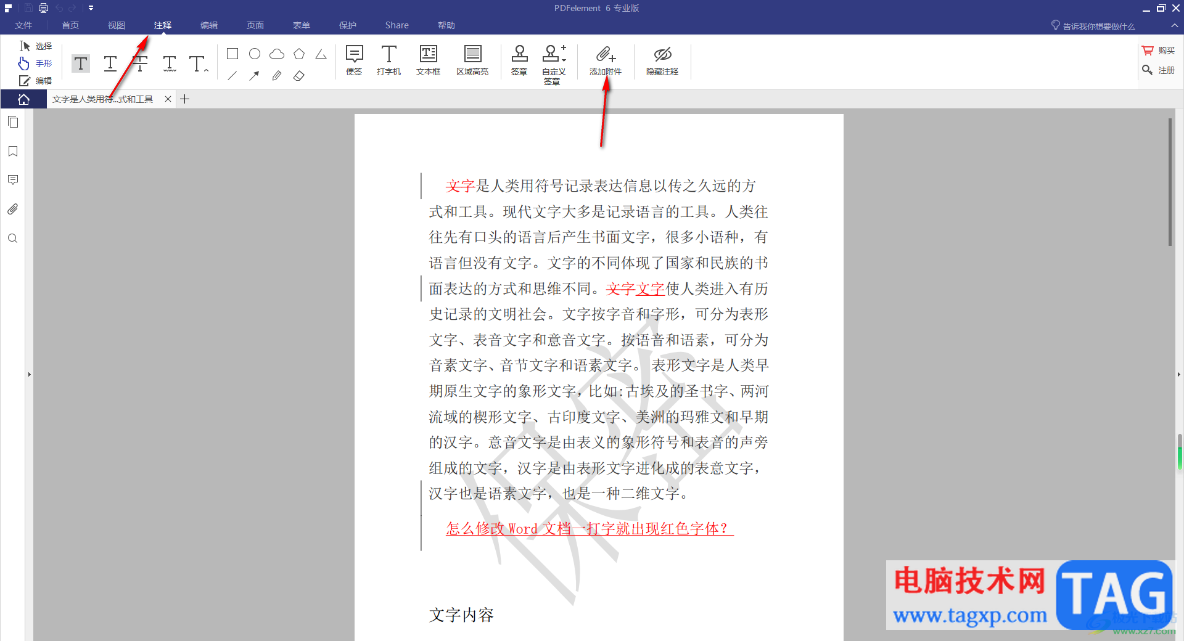This screenshot has width=1184, height=641.
Task: Expand the left side panel arrow
Action: tap(29, 374)
